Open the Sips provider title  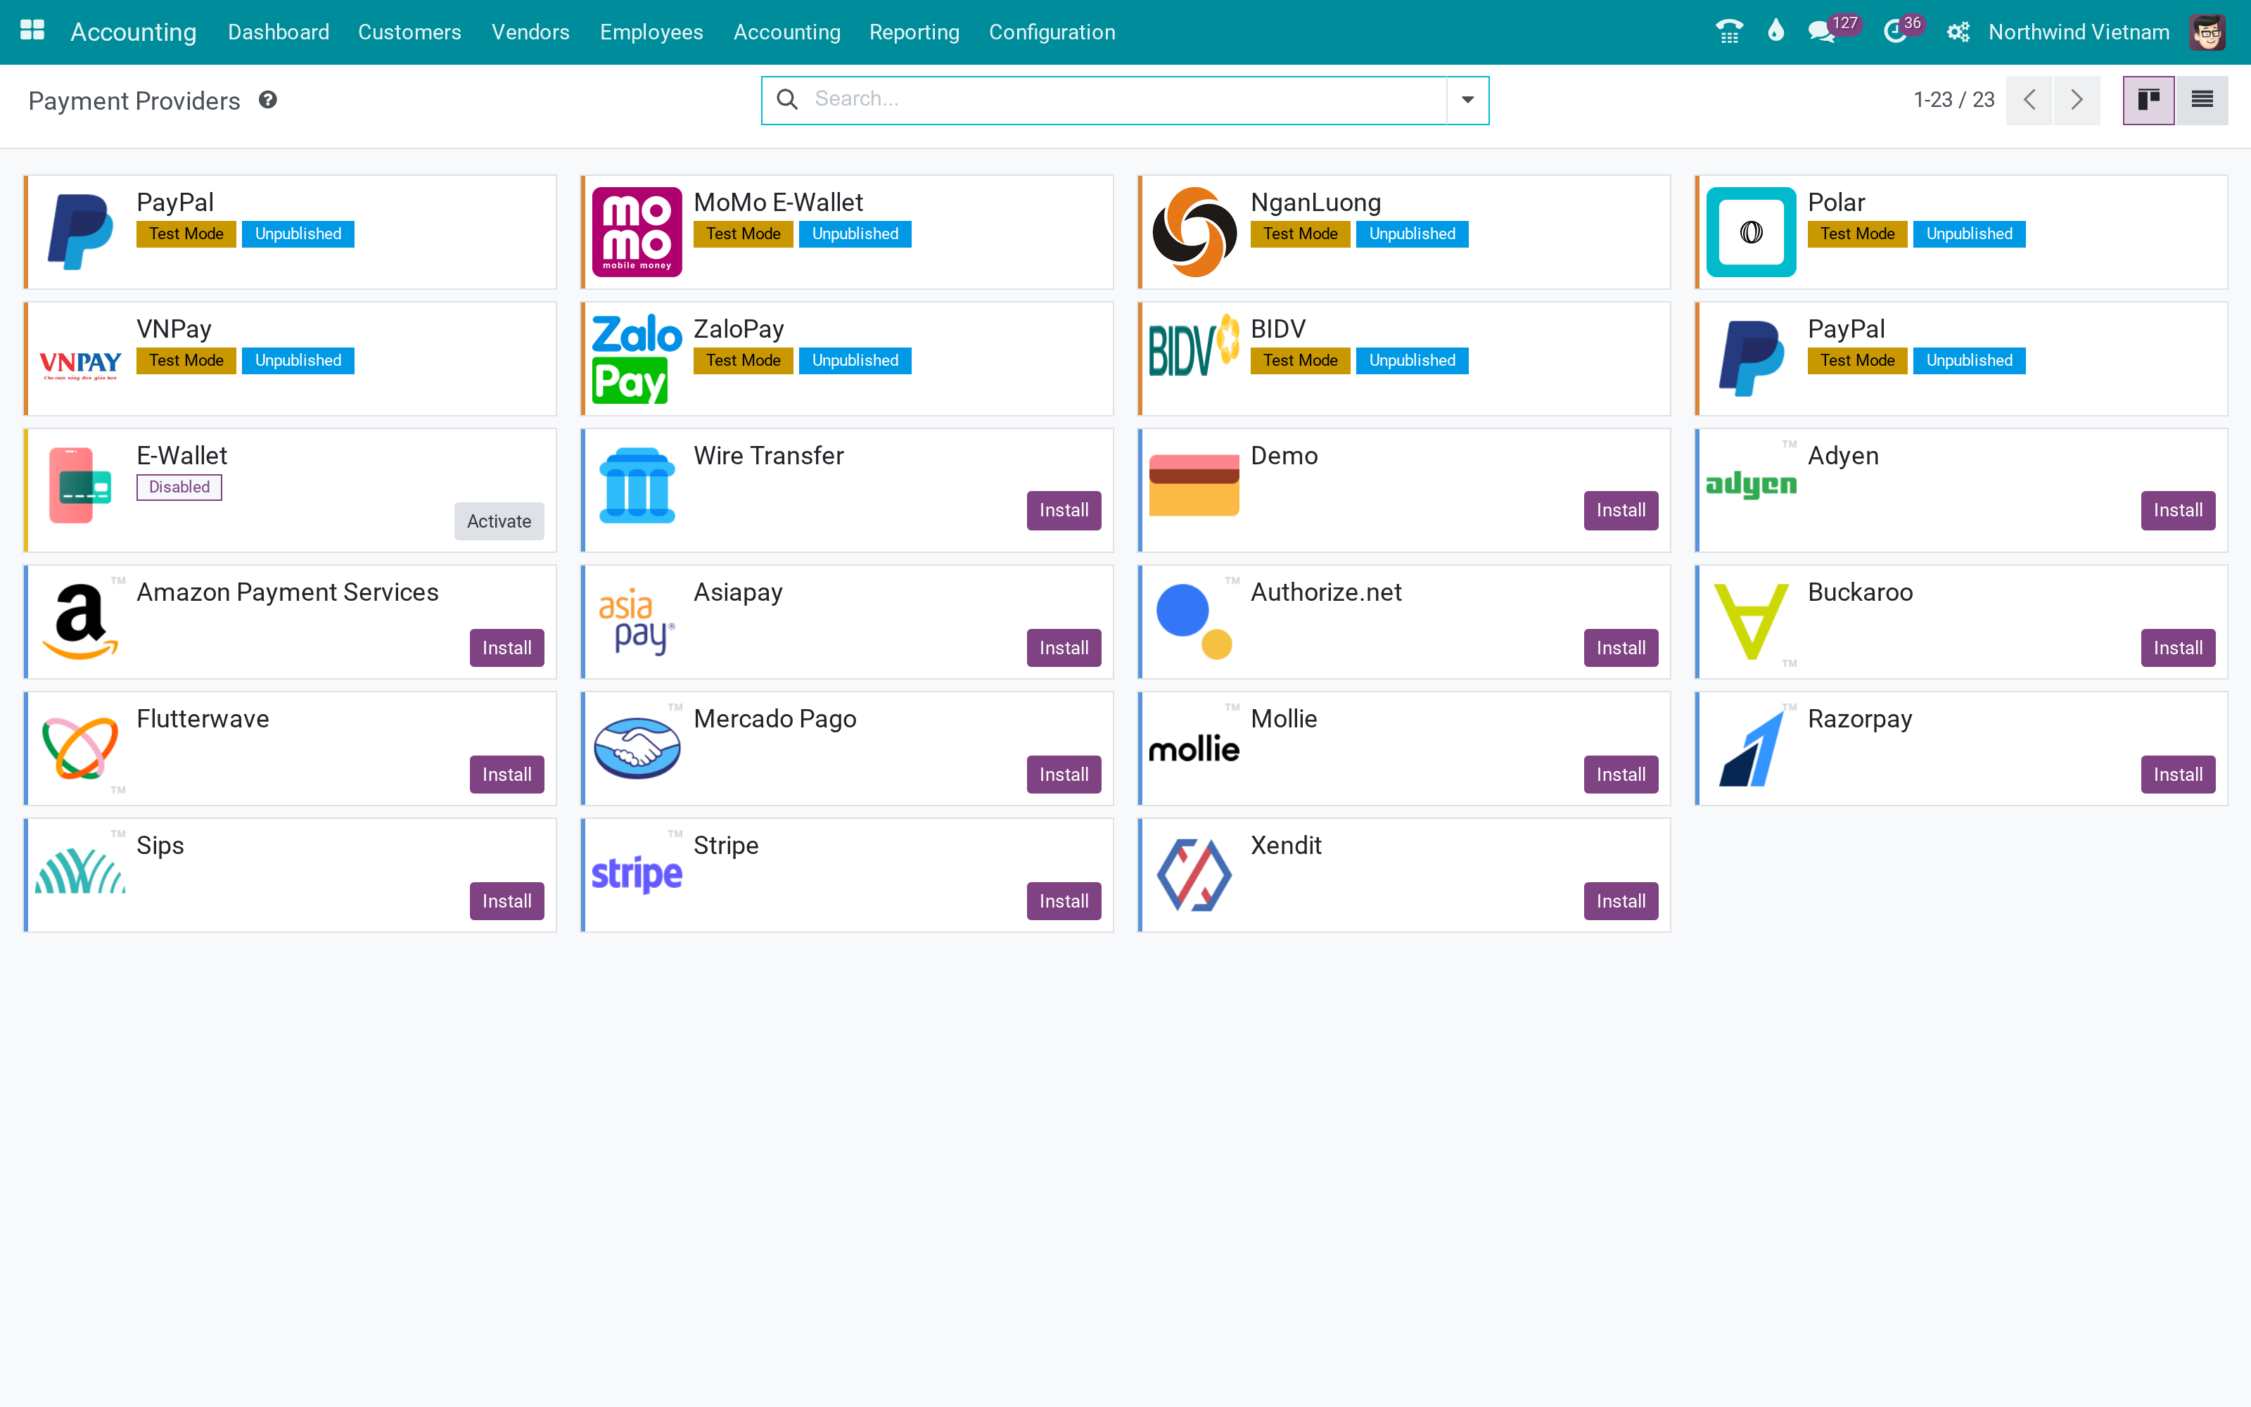coord(160,845)
